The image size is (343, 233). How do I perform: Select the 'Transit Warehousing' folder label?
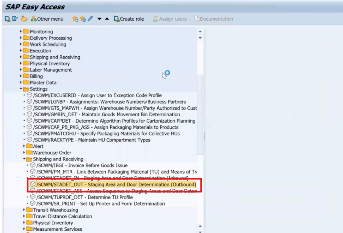coord(56,210)
